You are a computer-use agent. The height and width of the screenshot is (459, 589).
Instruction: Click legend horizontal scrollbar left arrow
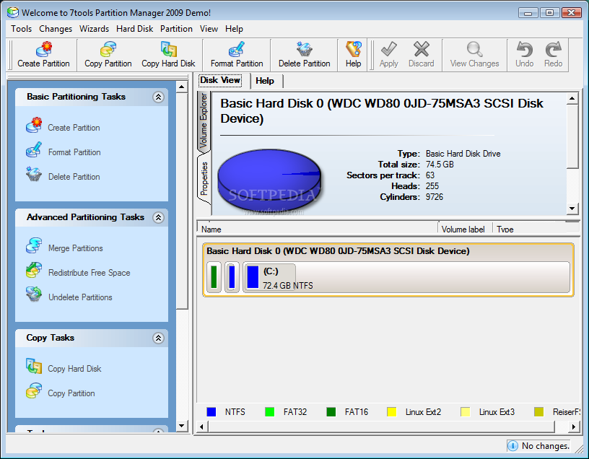[x=202, y=427]
